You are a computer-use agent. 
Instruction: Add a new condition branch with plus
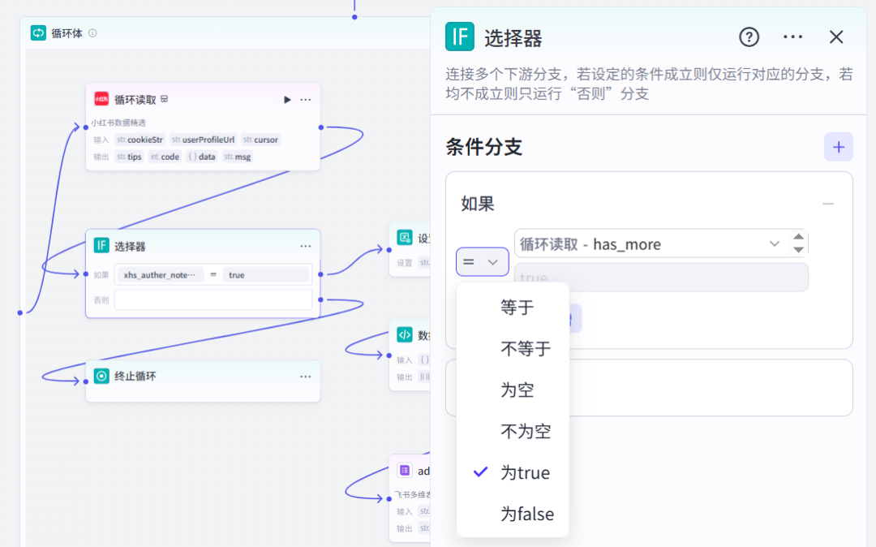[839, 147]
